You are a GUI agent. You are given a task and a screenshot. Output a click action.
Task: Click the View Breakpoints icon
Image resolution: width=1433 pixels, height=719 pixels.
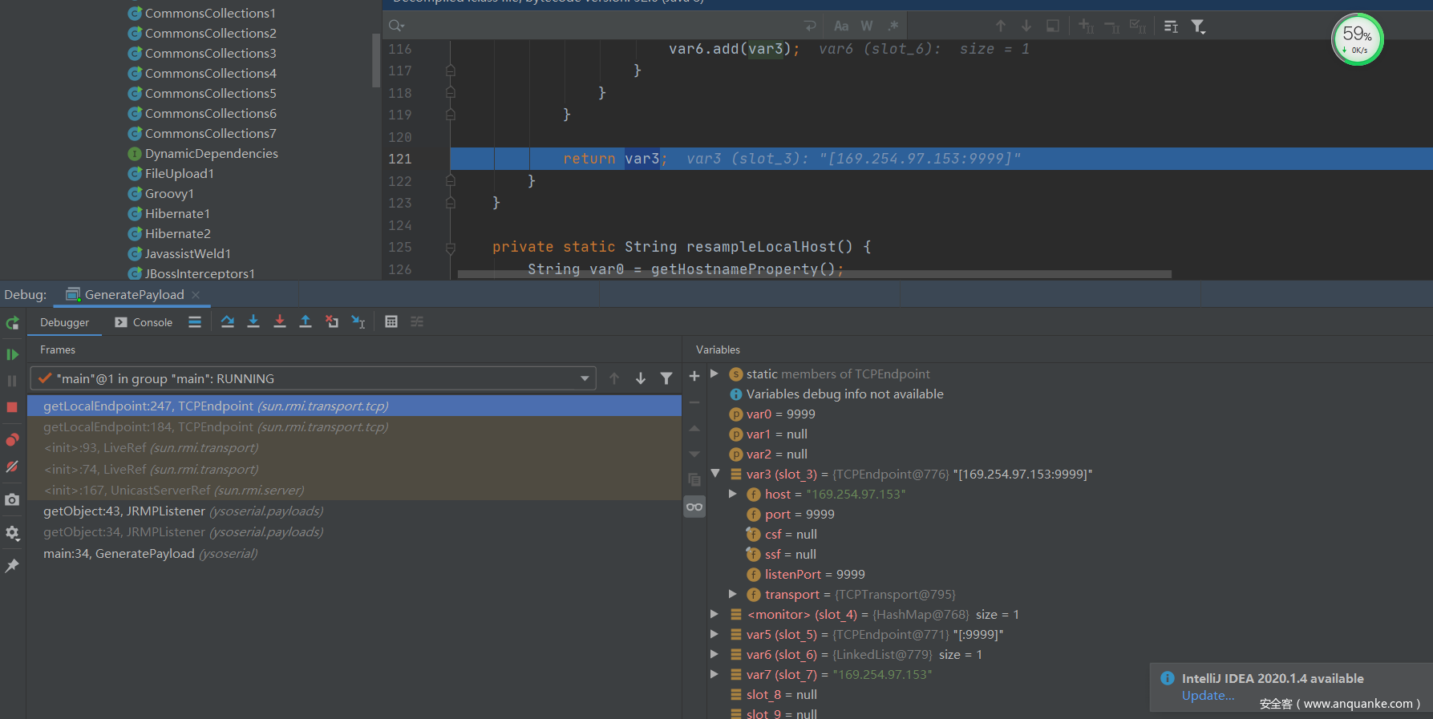tap(12, 440)
